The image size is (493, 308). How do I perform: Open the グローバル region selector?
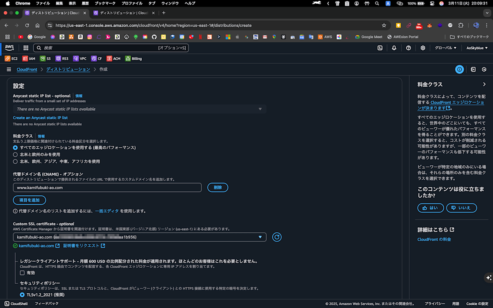pyautogui.click(x=446, y=48)
